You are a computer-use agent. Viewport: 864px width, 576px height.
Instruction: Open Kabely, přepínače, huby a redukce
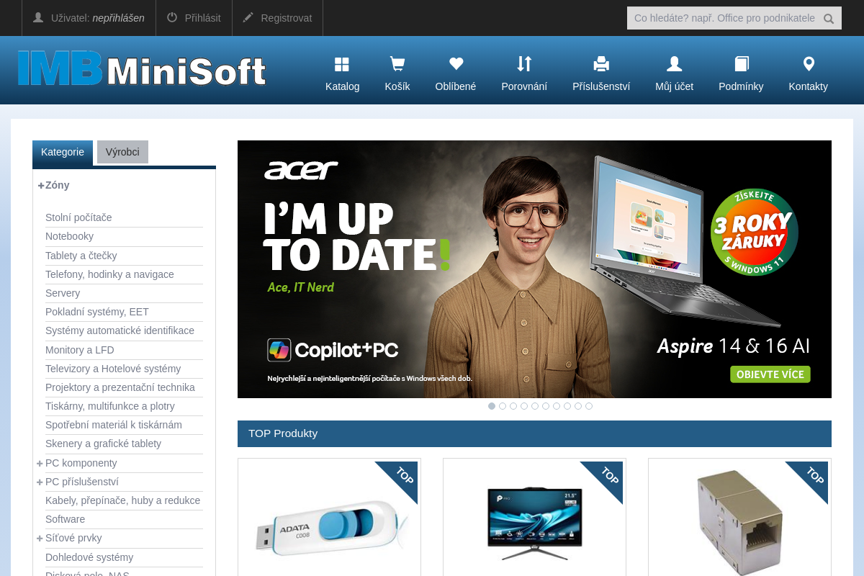click(124, 500)
